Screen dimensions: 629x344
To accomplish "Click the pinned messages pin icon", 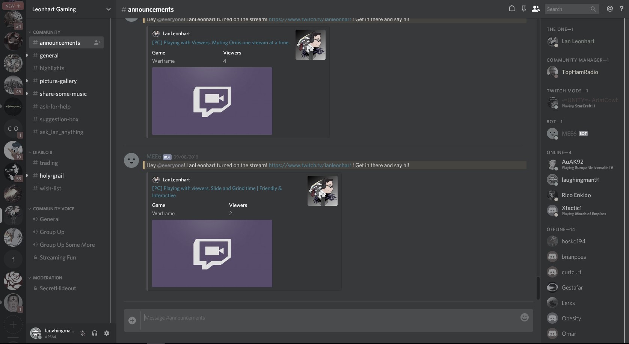I will (x=523, y=9).
